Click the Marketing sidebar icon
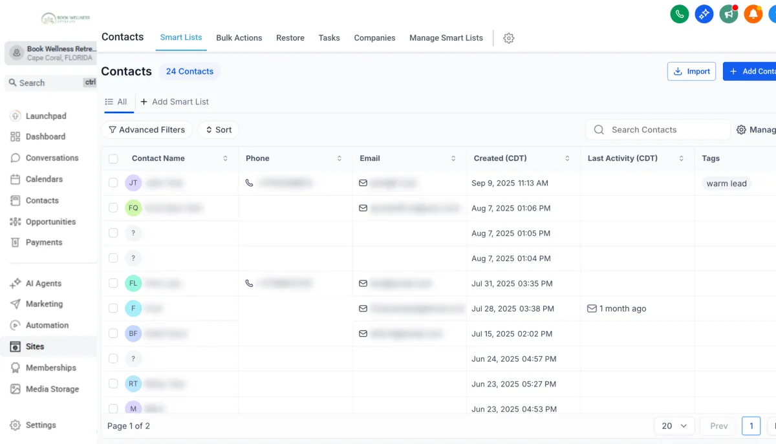 (16, 304)
